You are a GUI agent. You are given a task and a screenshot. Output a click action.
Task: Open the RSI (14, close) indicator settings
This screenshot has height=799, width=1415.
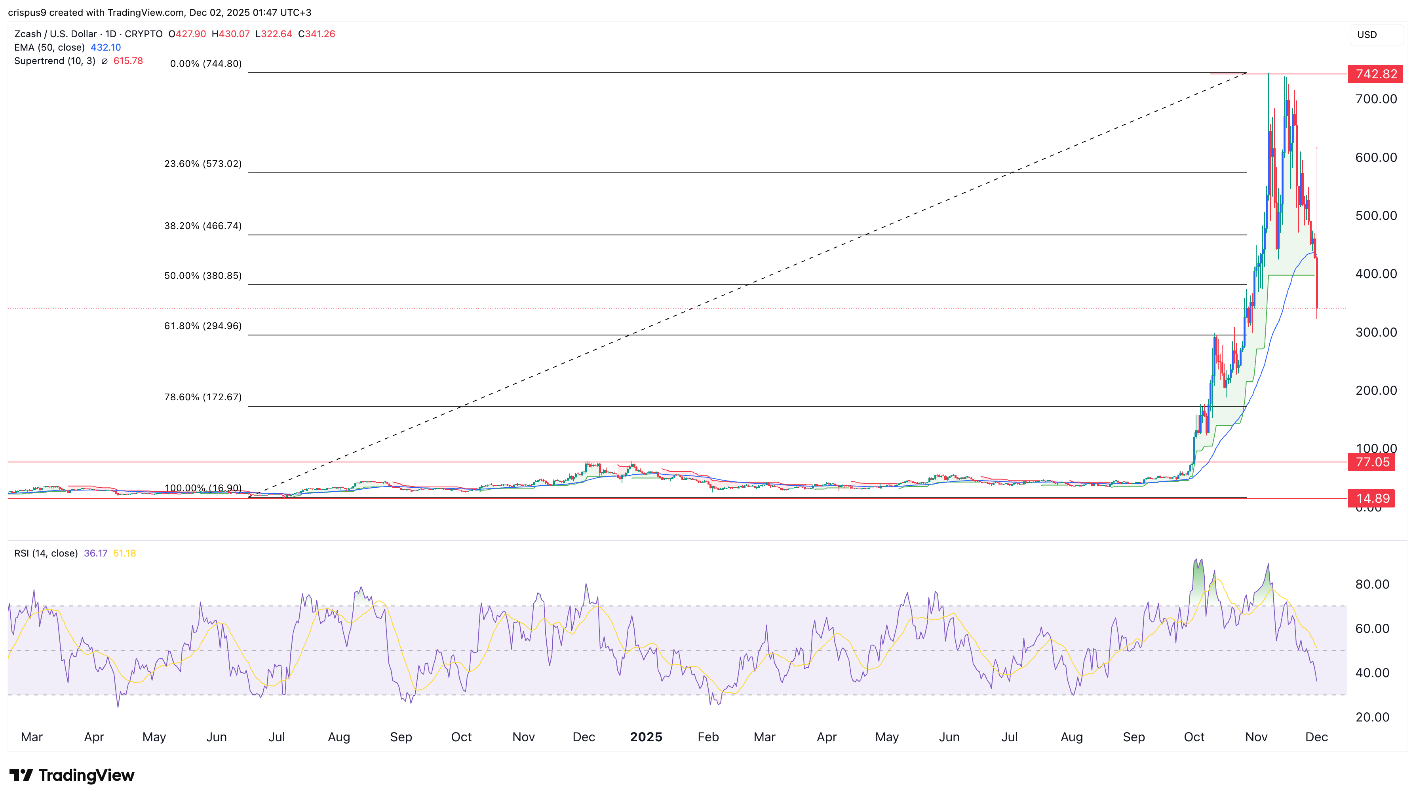(x=46, y=553)
